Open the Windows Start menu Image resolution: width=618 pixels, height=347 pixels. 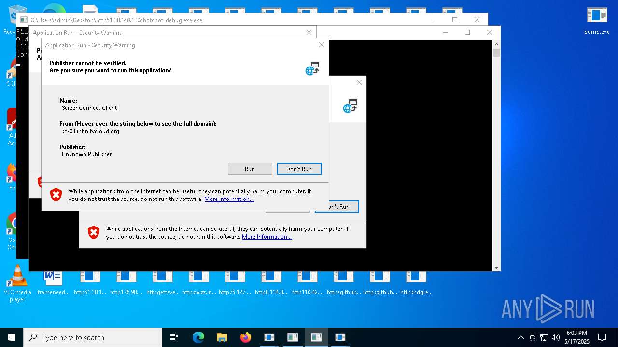click(12, 337)
